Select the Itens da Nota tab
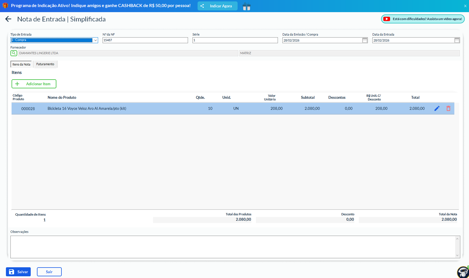Viewport: 469px width, 278px height. coord(21,64)
